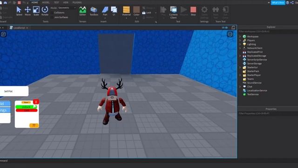Expand the Lighting tree node
The image size is (298, 168).
240,44
